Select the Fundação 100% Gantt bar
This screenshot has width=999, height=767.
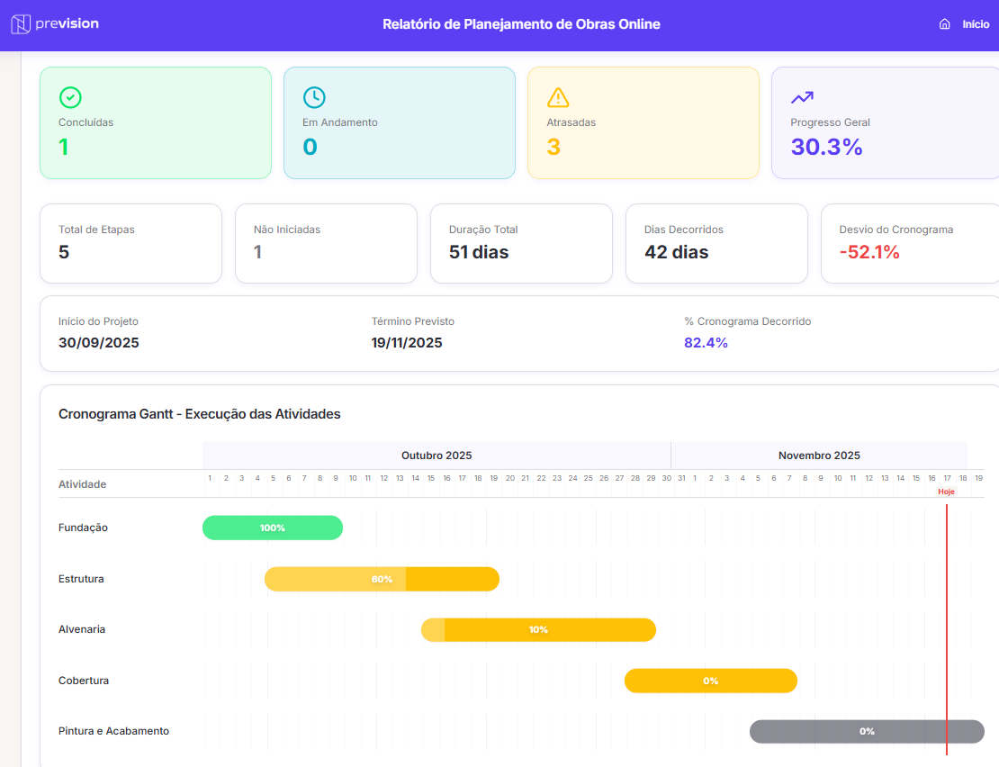[273, 528]
